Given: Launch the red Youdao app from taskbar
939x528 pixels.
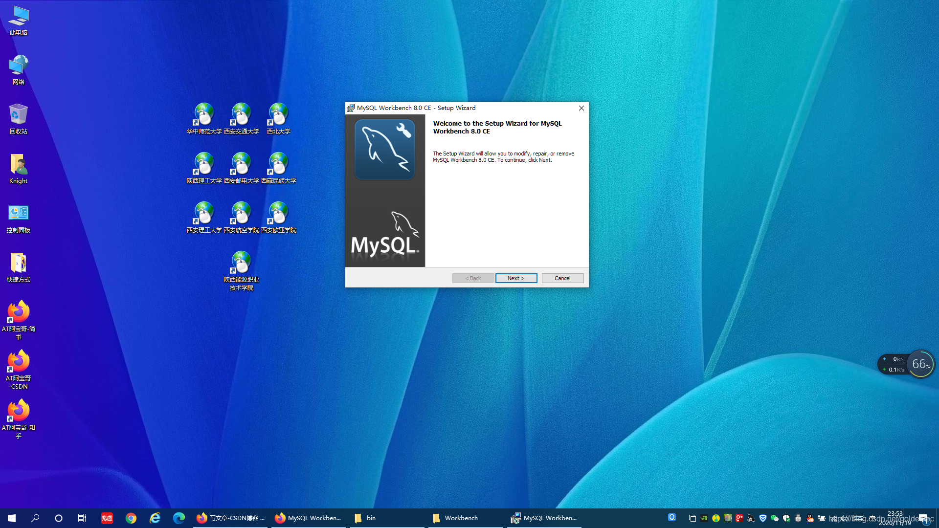Looking at the screenshot, I should pyautogui.click(x=107, y=518).
